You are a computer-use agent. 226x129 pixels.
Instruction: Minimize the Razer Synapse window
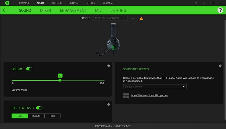(x=204, y=3)
